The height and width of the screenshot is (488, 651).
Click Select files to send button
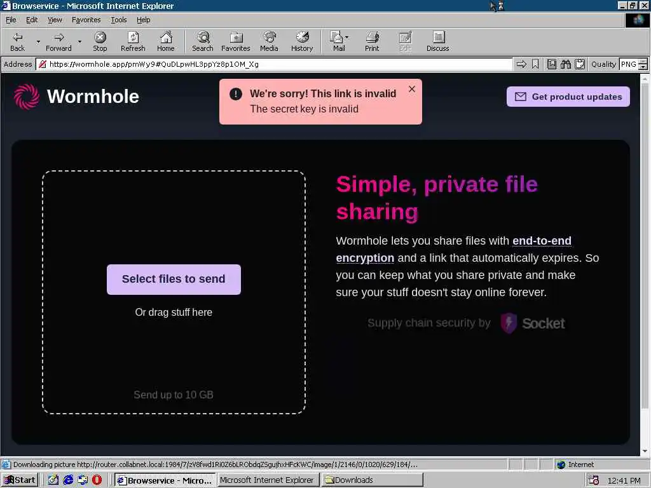(174, 280)
